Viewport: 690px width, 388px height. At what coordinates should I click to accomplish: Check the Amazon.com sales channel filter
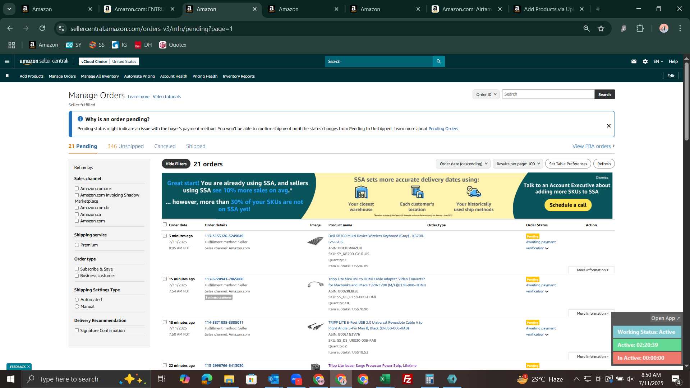pos(77,221)
